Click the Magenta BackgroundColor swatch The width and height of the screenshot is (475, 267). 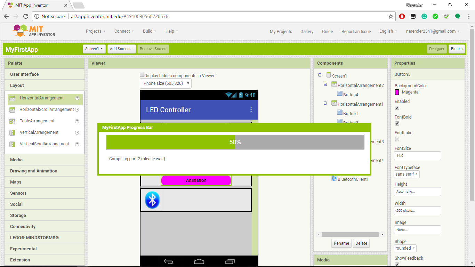click(397, 92)
